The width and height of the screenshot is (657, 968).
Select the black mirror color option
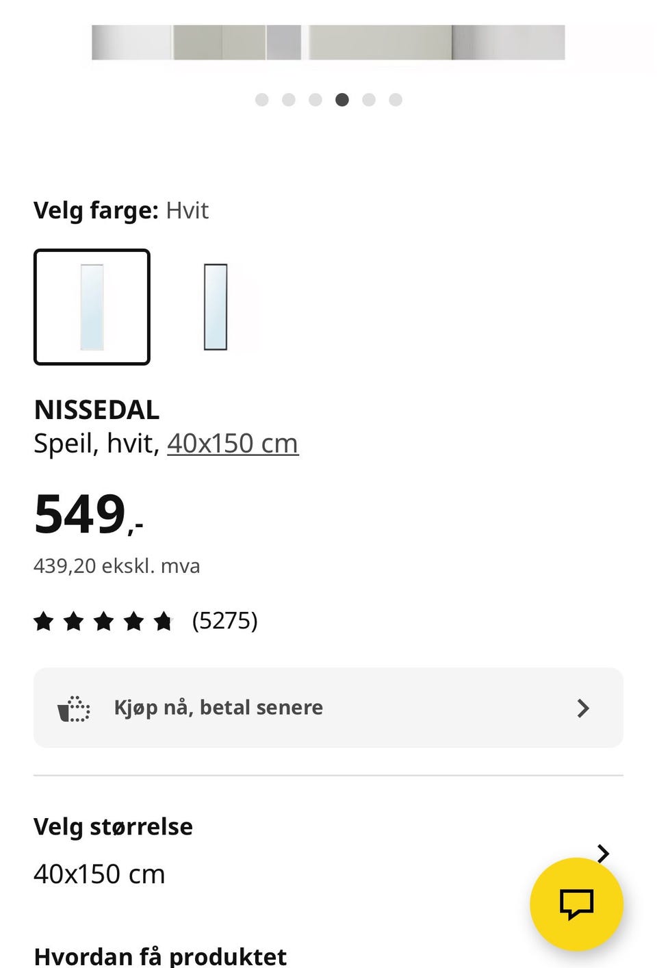pyautogui.click(x=216, y=307)
